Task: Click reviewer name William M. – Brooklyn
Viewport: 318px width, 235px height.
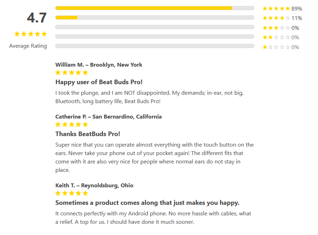Action: click(x=99, y=65)
